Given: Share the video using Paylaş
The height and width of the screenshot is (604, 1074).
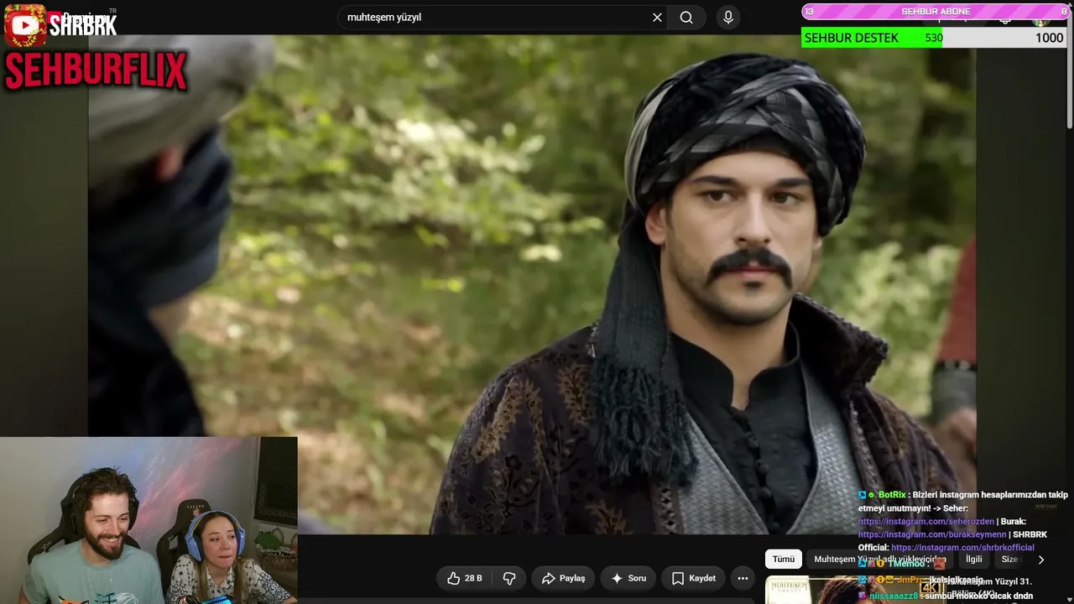Looking at the screenshot, I should (x=563, y=578).
